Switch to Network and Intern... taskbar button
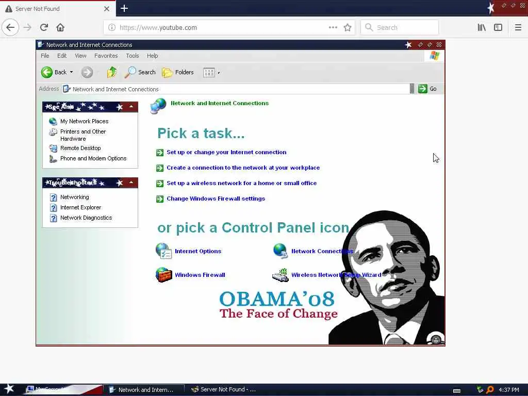Viewport: 528px width, 396px height. (x=143, y=390)
